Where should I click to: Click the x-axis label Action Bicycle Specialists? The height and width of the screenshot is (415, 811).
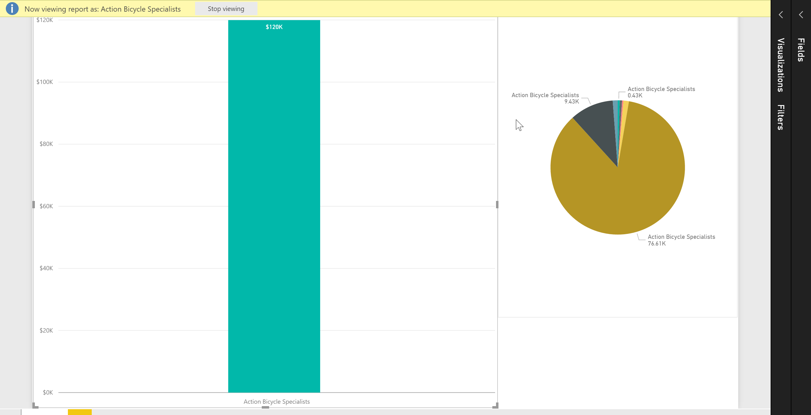(x=276, y=402)
